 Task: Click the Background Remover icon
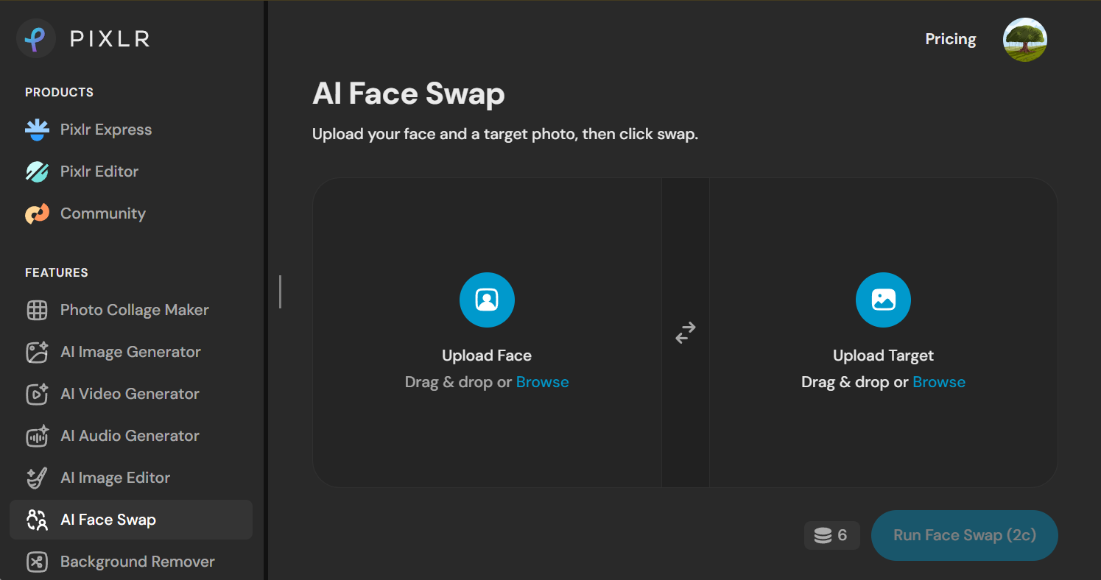click(x=37, y=562)
